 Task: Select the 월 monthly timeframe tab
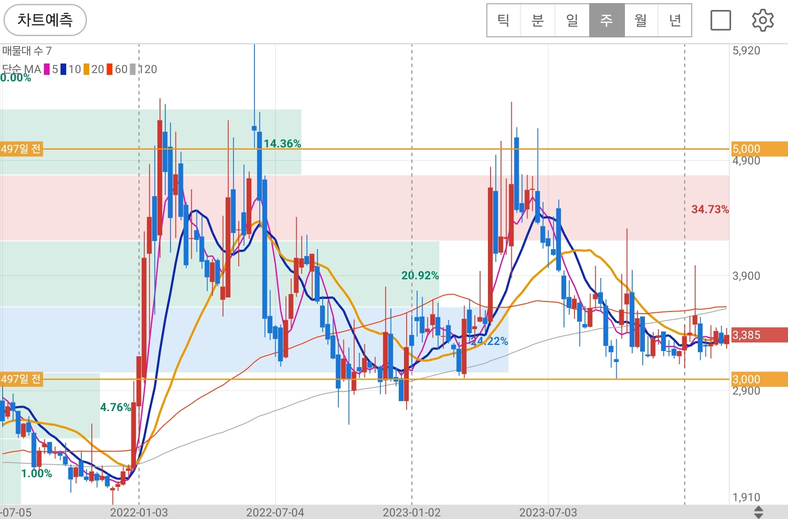[641, 20]
